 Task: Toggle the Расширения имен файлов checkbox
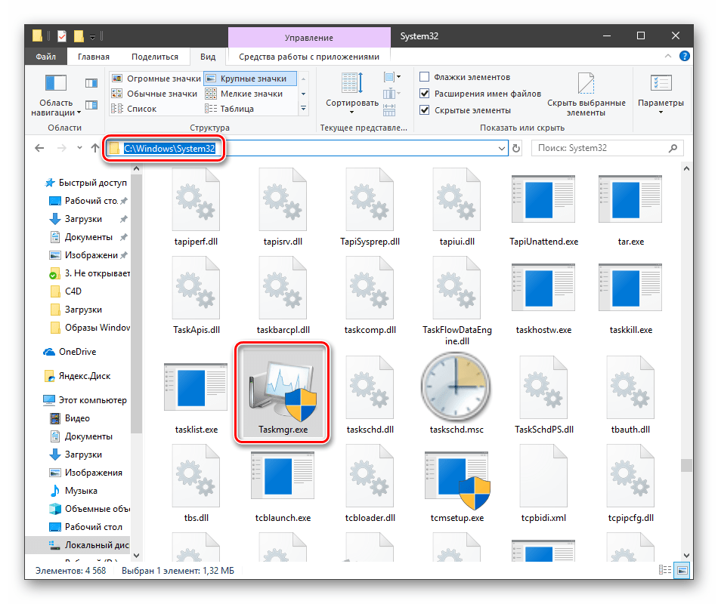pos(425,94)
